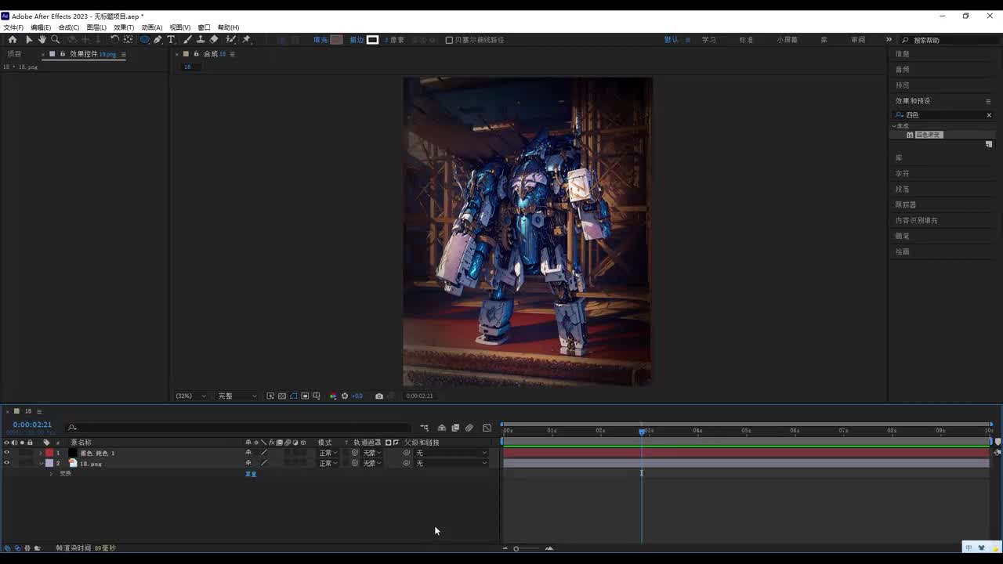Open the Paragraph panel

tap(903, 190)
